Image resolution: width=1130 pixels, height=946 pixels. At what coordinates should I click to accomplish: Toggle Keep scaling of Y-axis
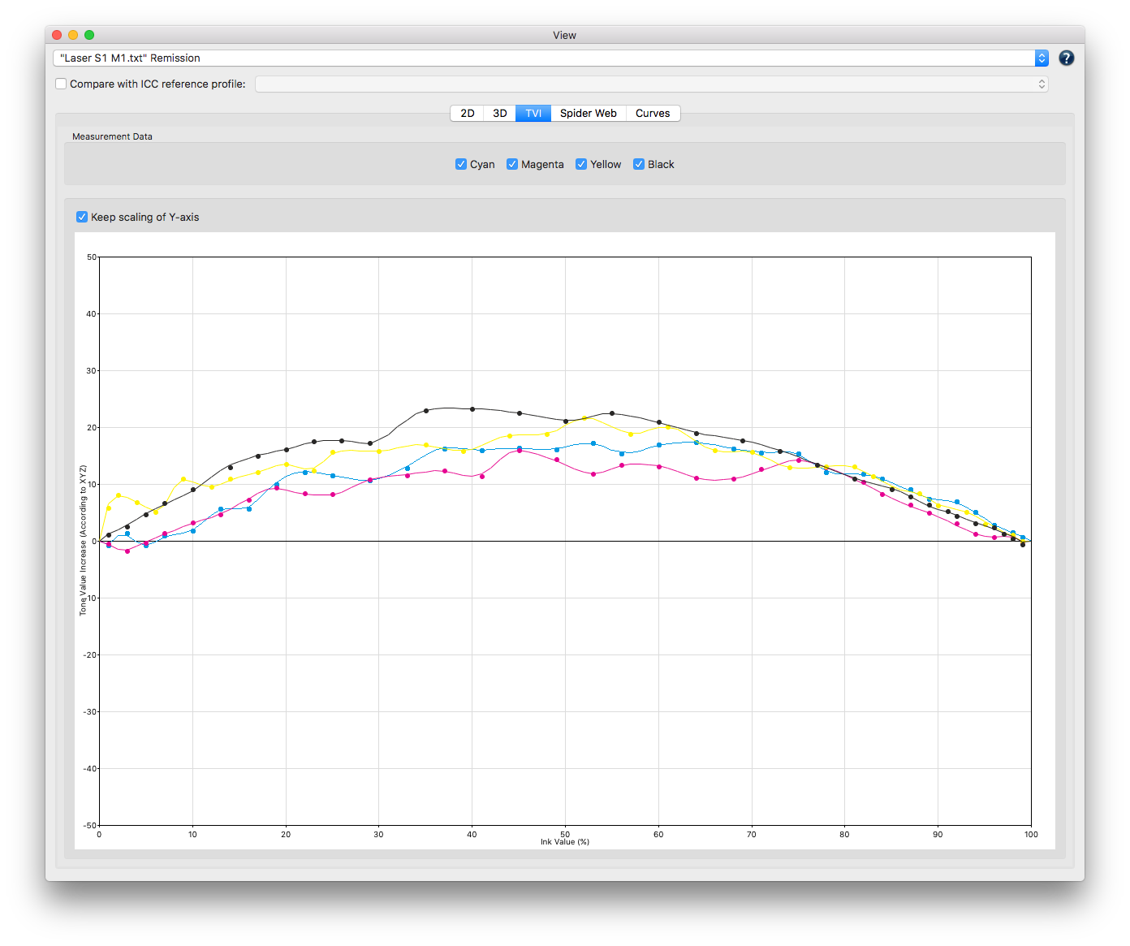[x=82, y=217]
